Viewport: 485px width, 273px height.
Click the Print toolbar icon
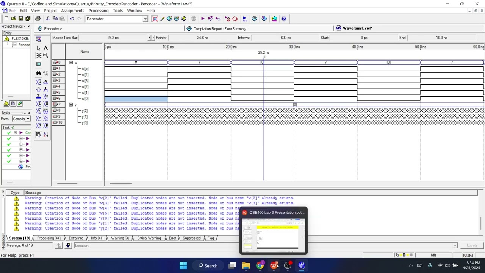click(x=38, y=19)
